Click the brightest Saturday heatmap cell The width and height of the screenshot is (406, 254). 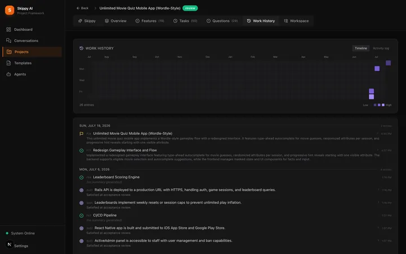tap(371, 97)
